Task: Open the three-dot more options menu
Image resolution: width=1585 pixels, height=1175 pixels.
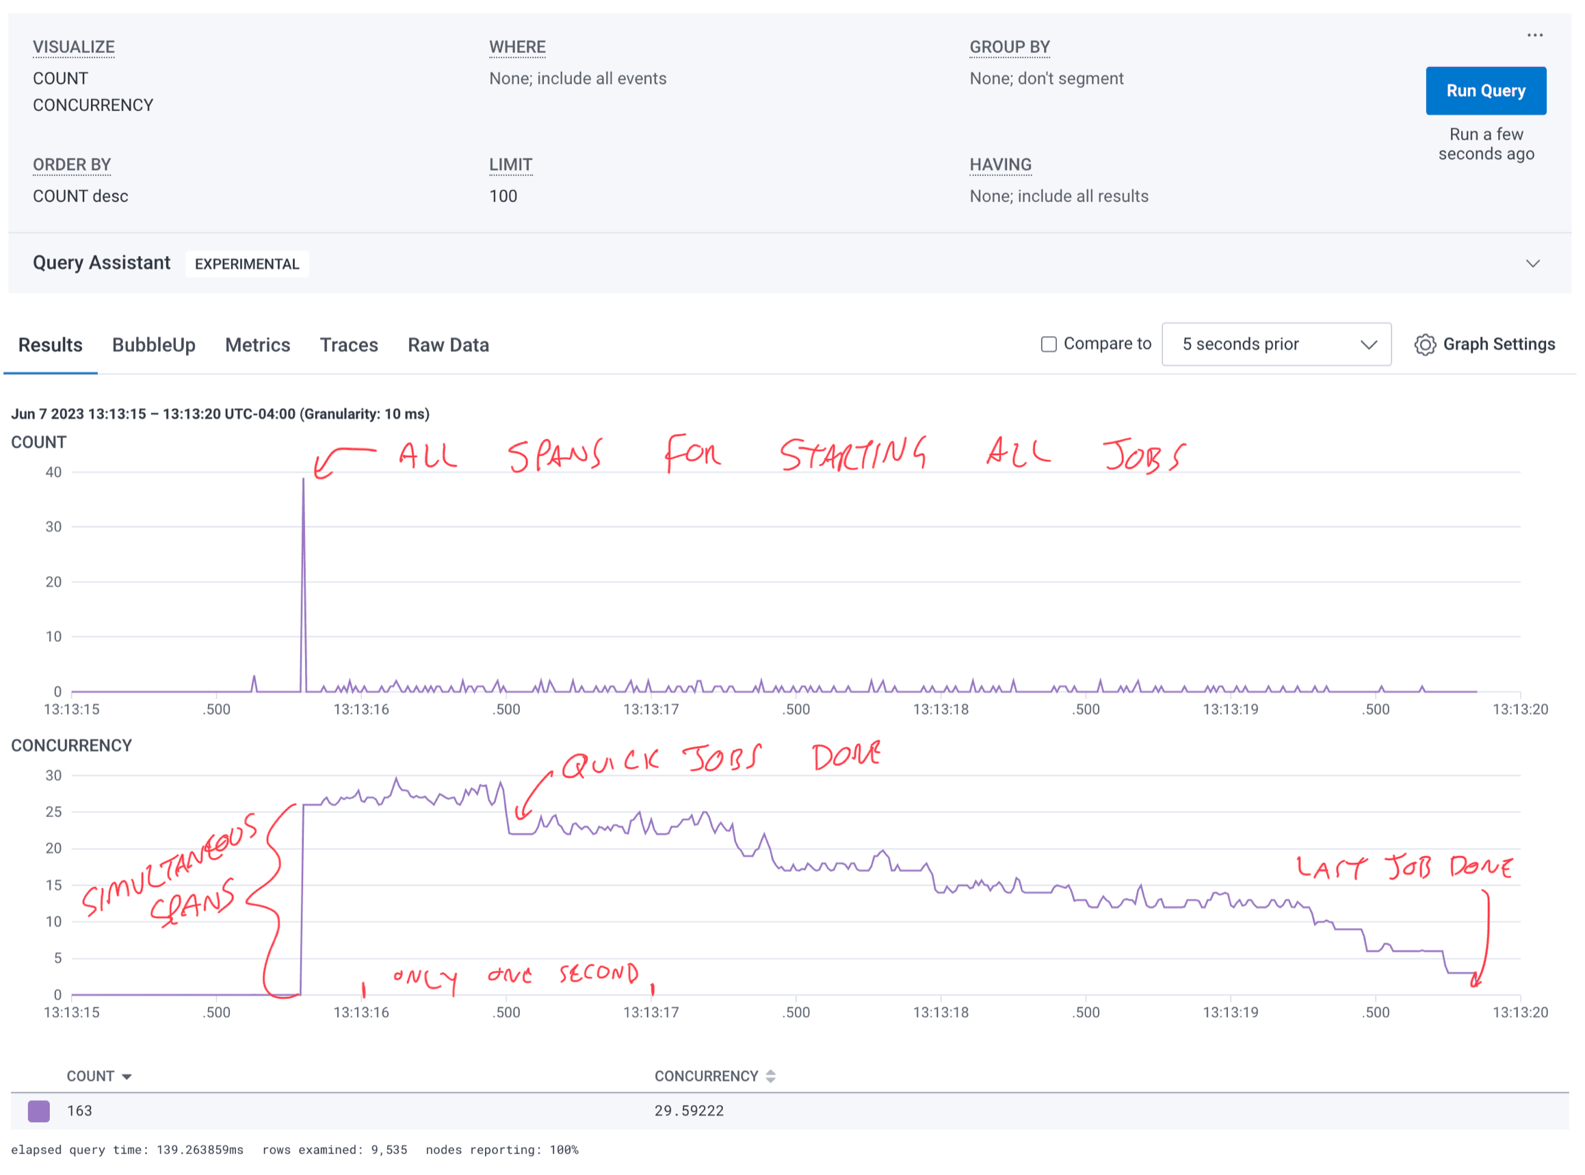Action: (1534, 35)
